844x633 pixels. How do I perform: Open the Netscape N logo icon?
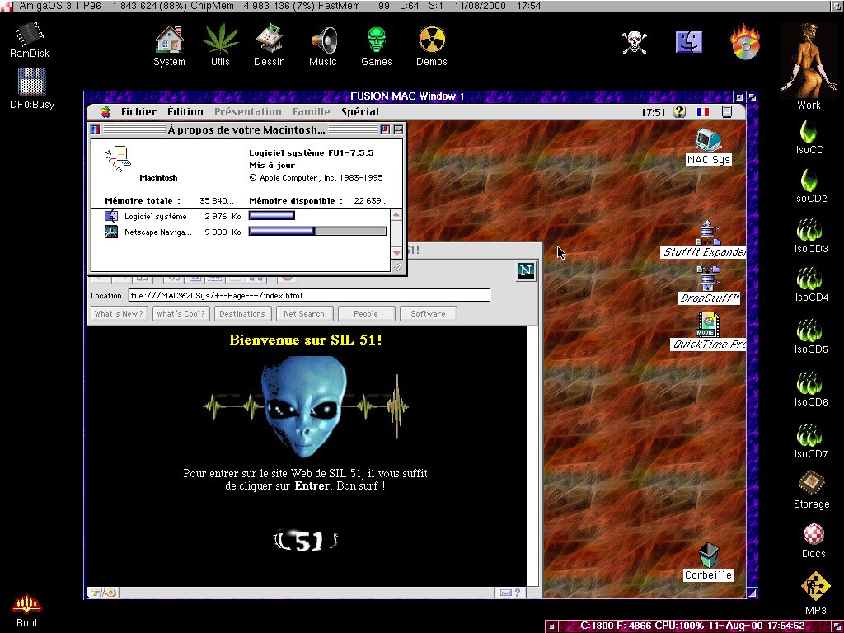[x=525, y=270]
